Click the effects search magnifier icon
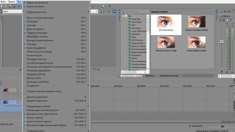The width and height of the screenshot is (235, 132). pos(123,11)
